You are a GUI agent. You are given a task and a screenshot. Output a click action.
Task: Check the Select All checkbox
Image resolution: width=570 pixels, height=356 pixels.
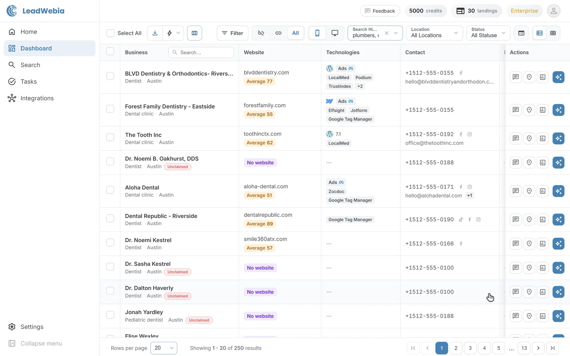(x=110, y=33)
